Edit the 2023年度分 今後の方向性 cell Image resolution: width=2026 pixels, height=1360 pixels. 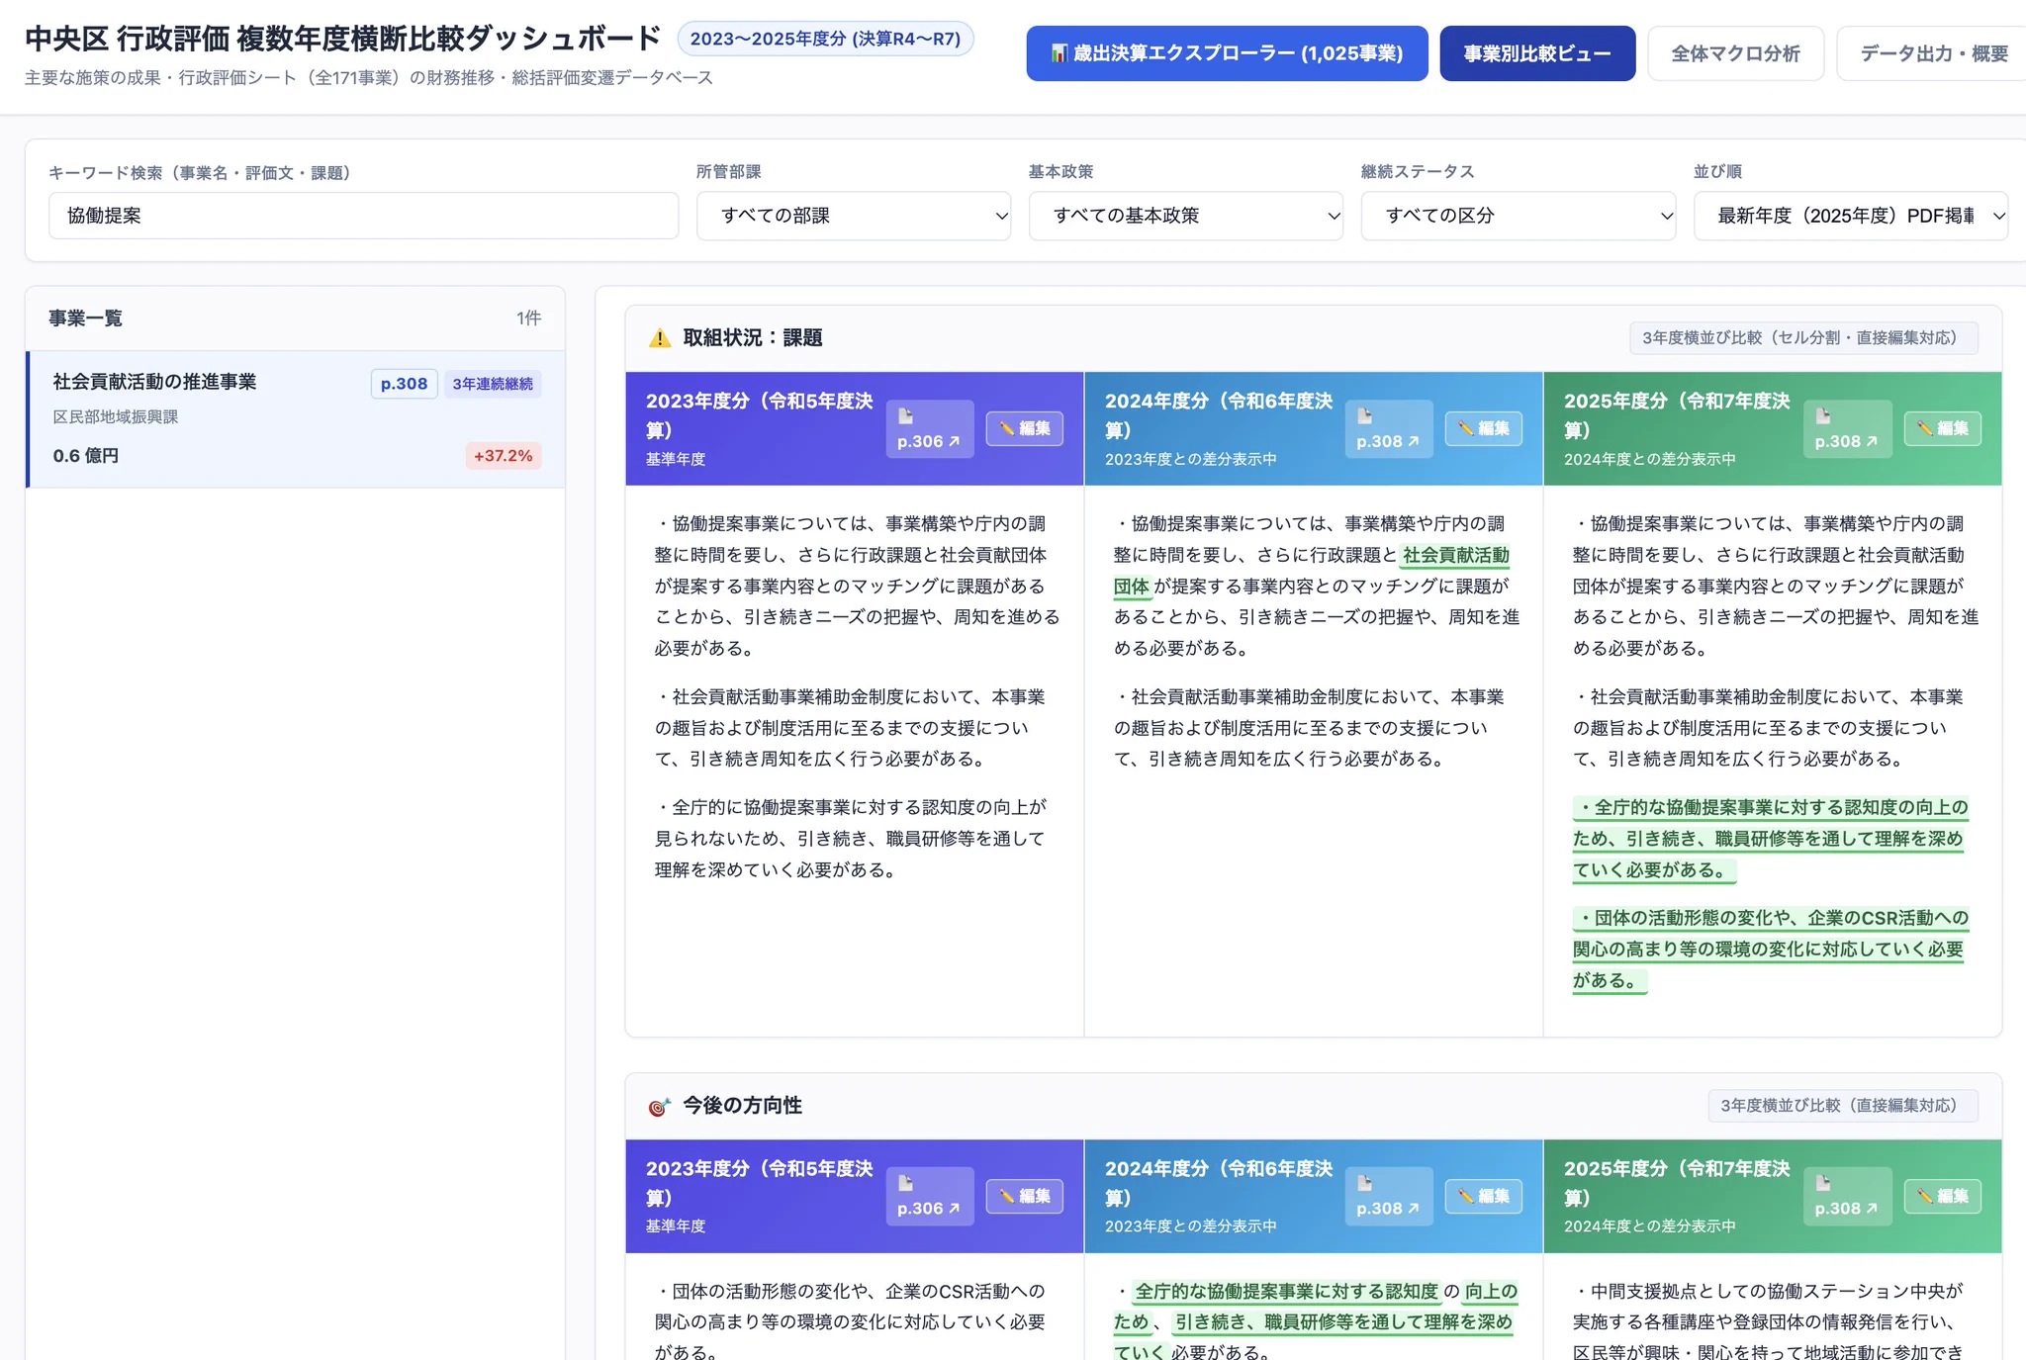click(1024, 1196)
